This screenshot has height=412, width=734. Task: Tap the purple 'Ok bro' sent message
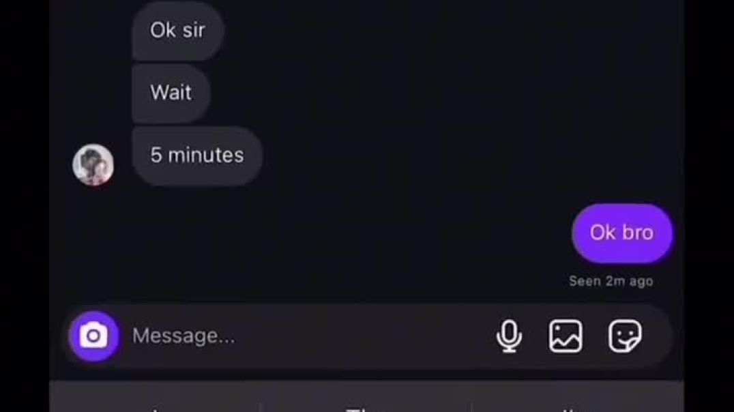click(x=621, y=233)
